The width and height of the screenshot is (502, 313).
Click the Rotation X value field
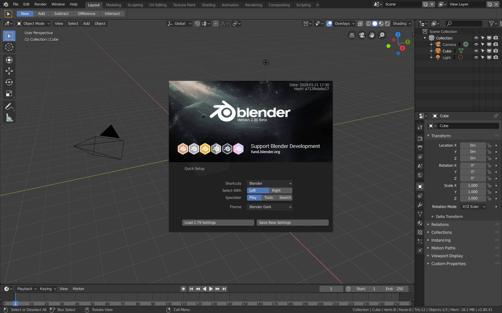[473, 165]
